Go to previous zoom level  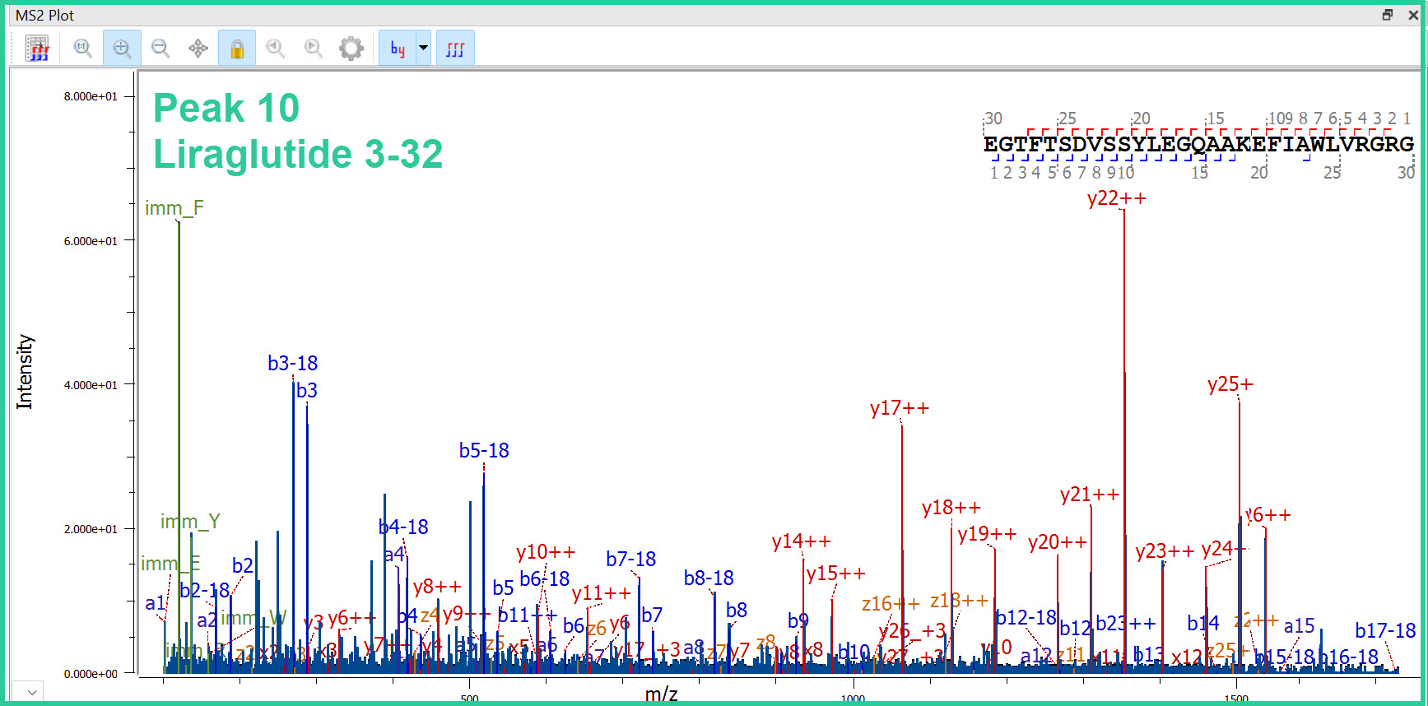click(x=276, y=49)
